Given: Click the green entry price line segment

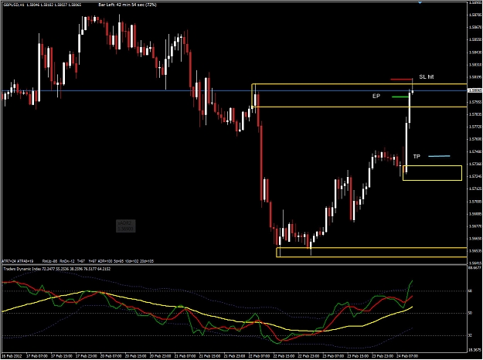Looking at the screenshot, I should (x=400, y=97).
